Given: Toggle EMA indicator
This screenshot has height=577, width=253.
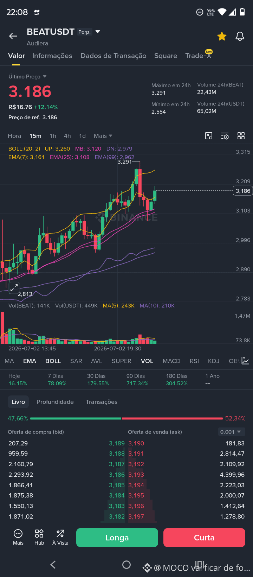Looking at the screenshot, I should click(x=30, y=361).
